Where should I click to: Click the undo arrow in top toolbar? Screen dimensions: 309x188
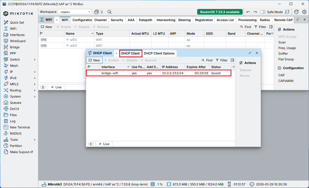point(248,12)
